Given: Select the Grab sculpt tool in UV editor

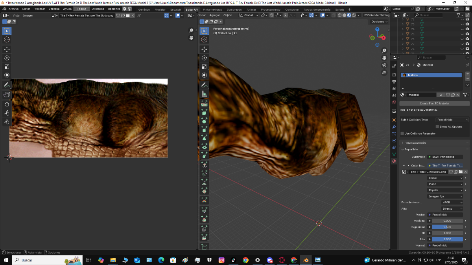Looking at the screenshot, I should (7, 104).
